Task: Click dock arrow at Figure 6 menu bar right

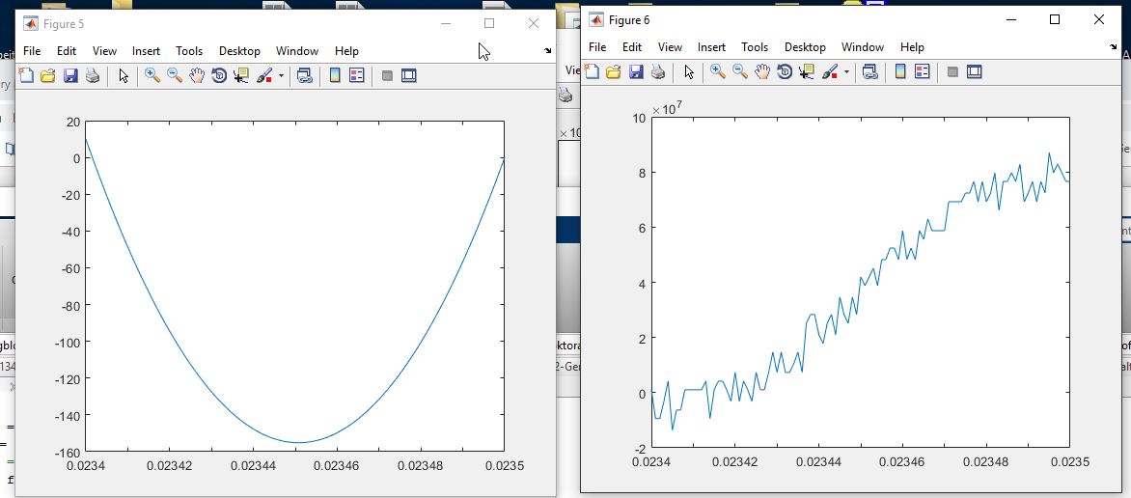Action: 1113,48
